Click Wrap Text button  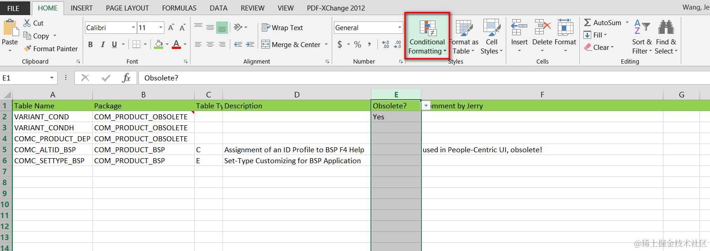(x=282, y=28)
